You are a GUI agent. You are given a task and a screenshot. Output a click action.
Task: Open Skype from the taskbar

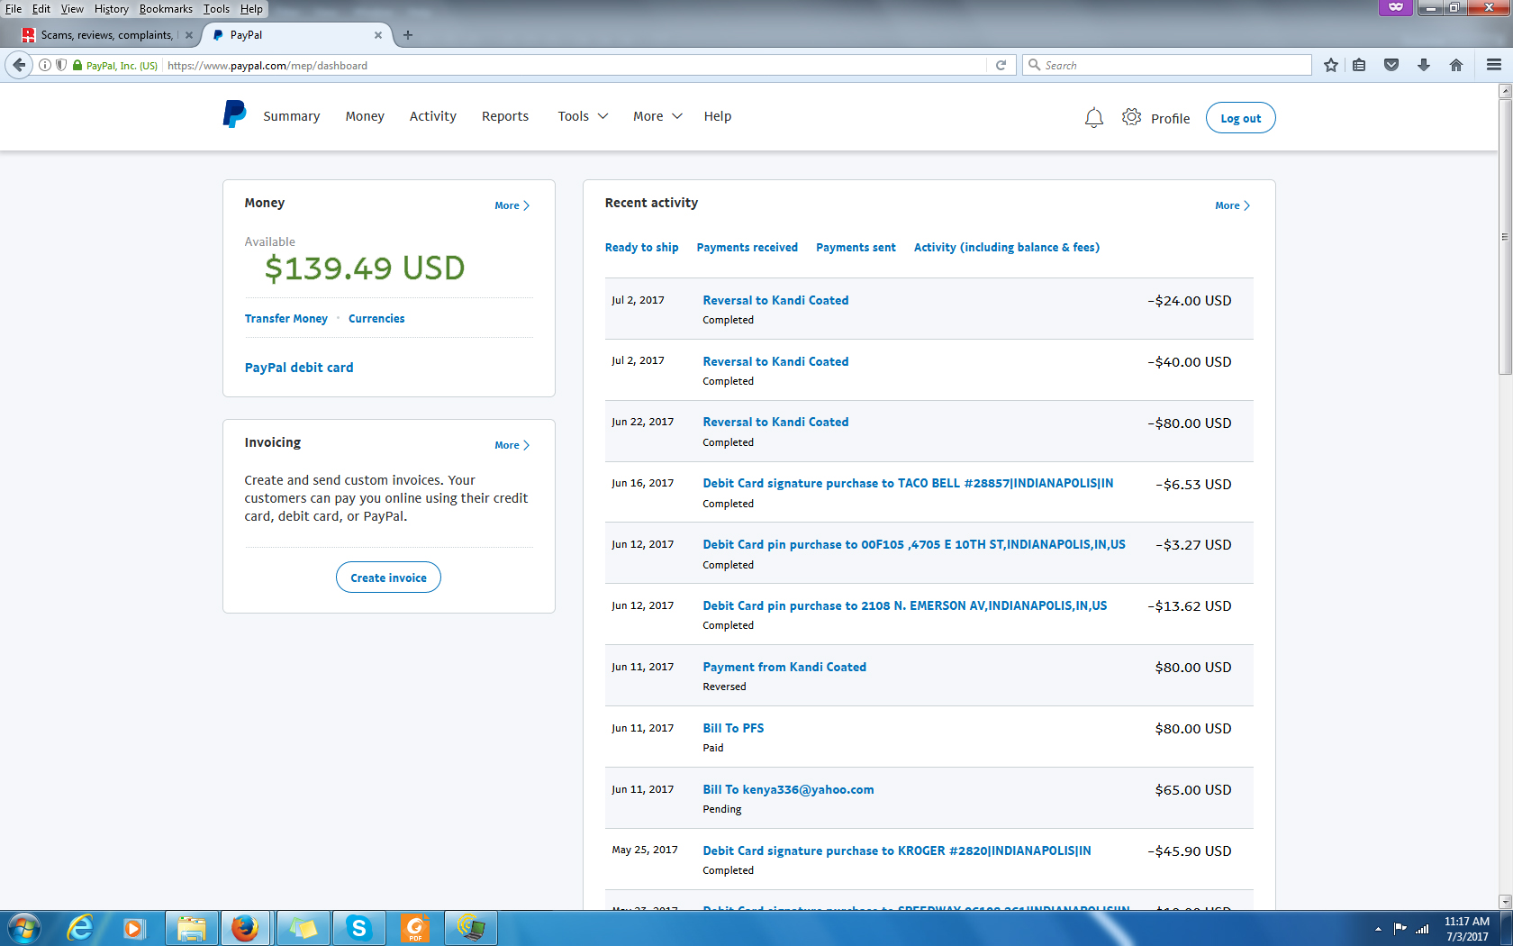click(x=359, y=928)
